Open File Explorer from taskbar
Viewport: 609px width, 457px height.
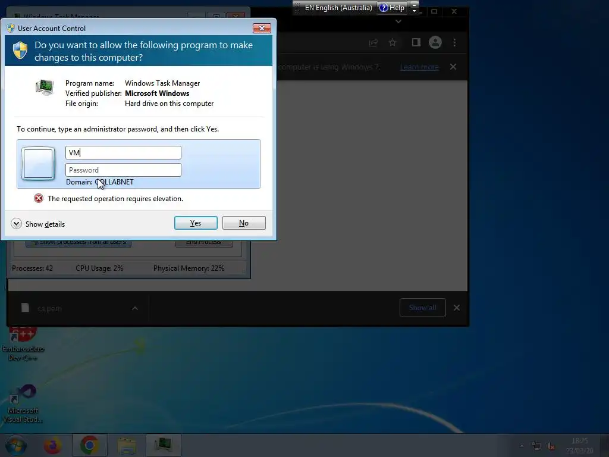(x=127, y=445)
